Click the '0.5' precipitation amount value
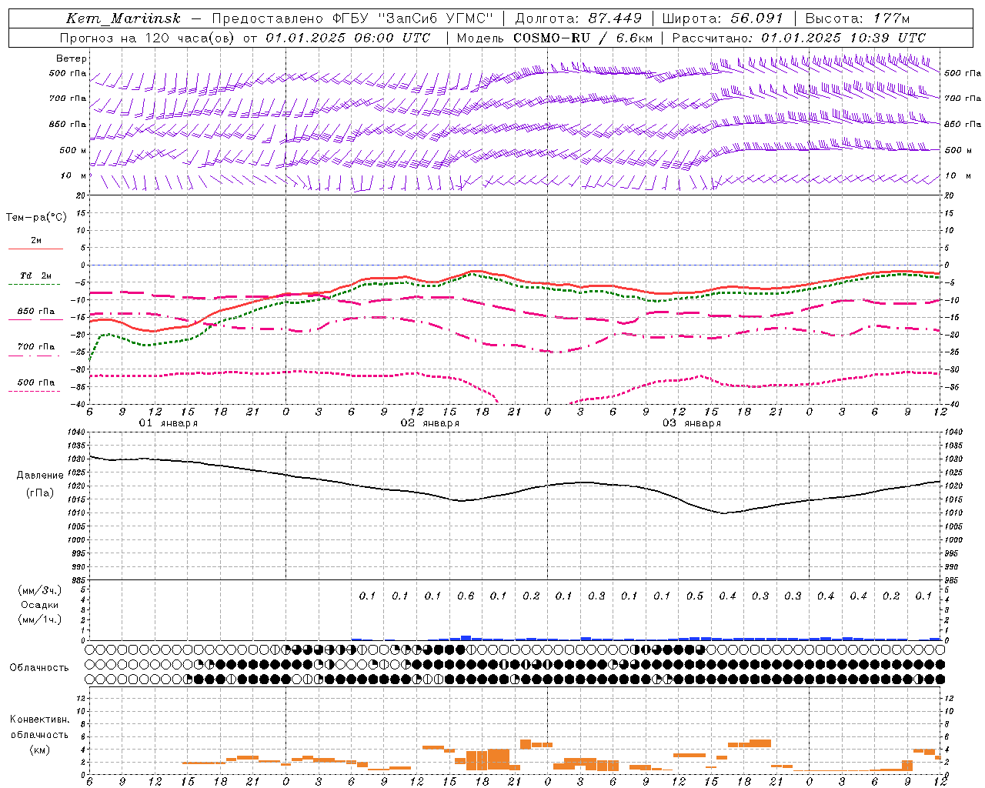Screen dimensions: 985x788 (x=695, y=596)
